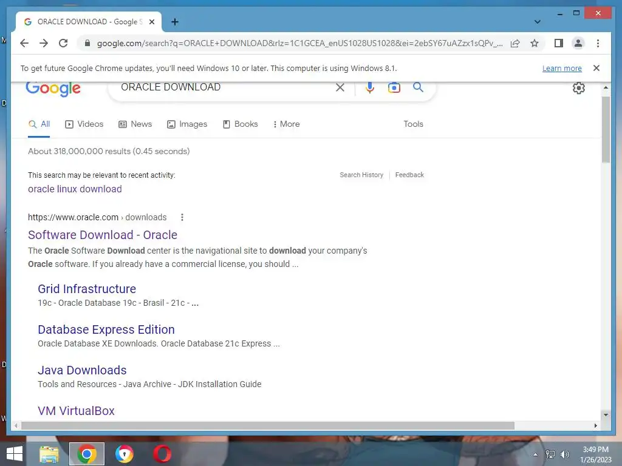Switch to Books results
The height and width of the screenshot is (466, 622).
240,124
